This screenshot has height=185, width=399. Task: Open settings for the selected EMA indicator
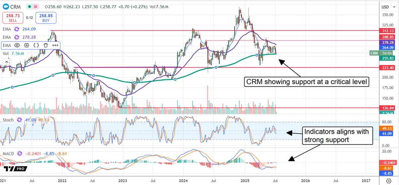pos(27,45)
